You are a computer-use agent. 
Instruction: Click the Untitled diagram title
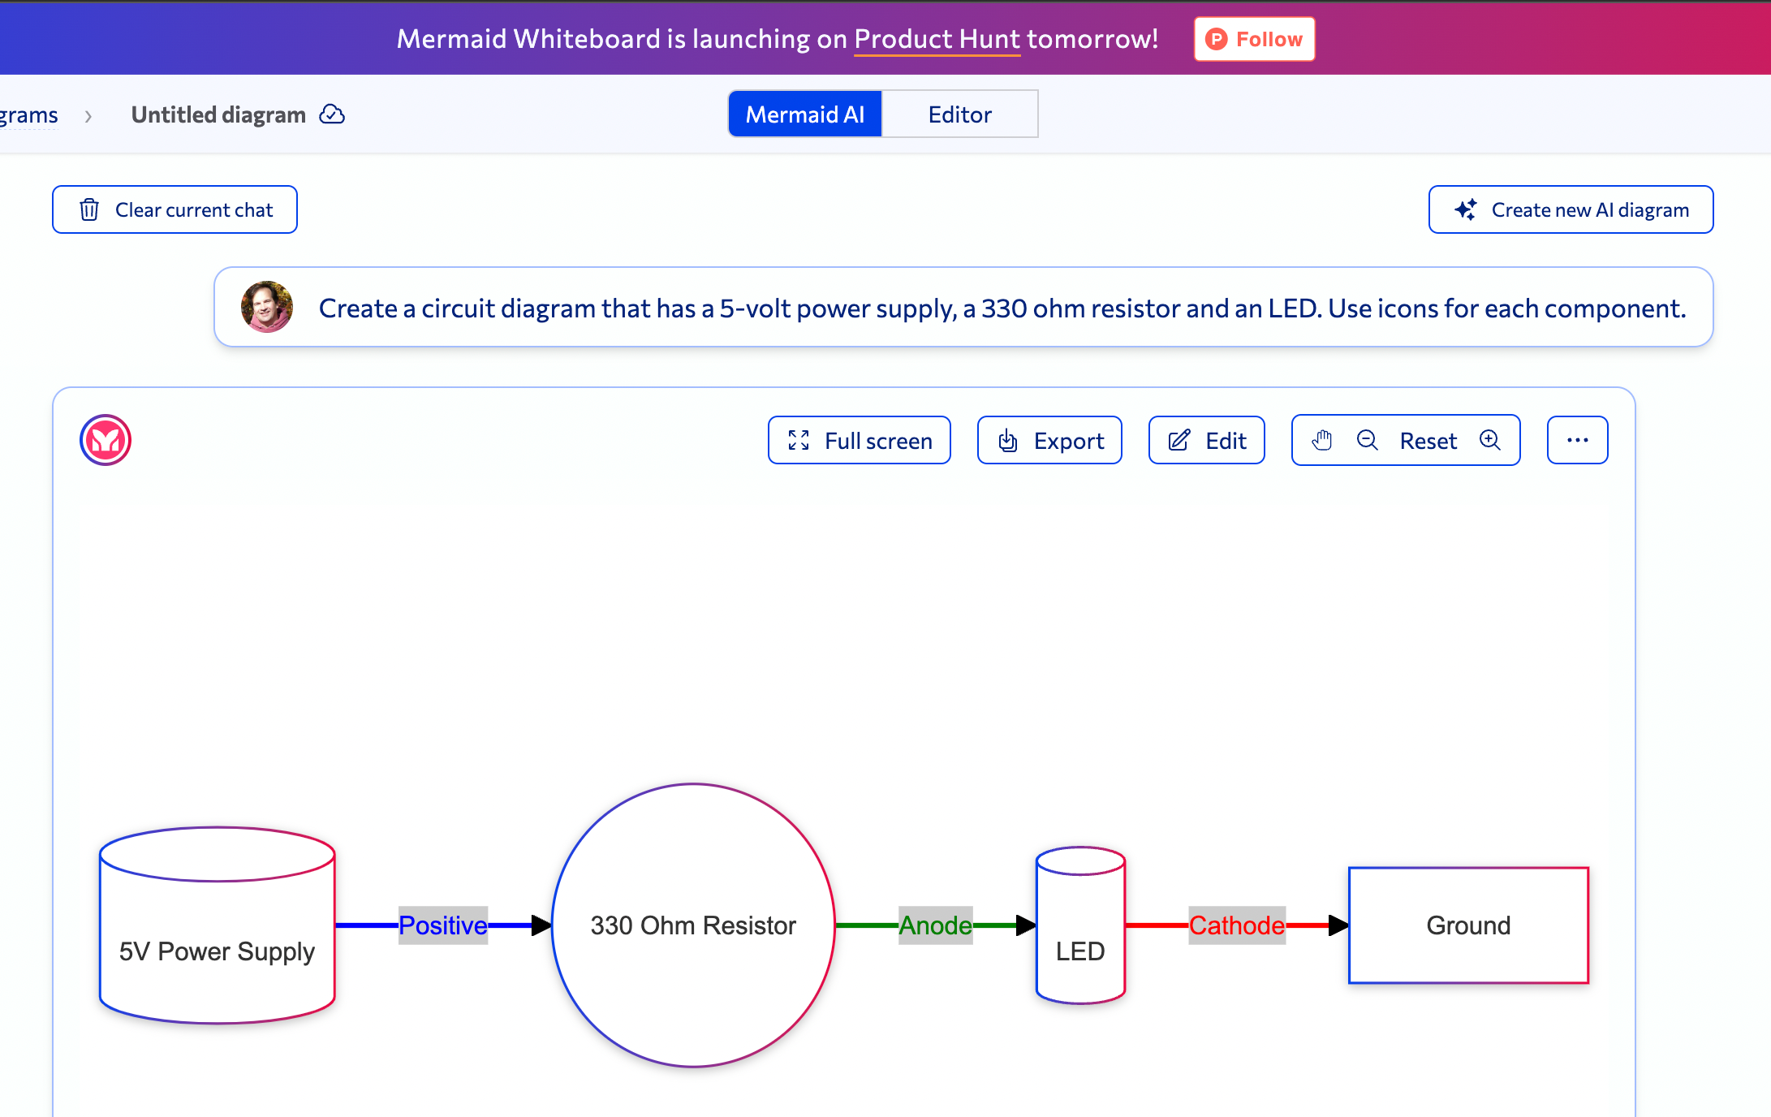pos(218,114)
